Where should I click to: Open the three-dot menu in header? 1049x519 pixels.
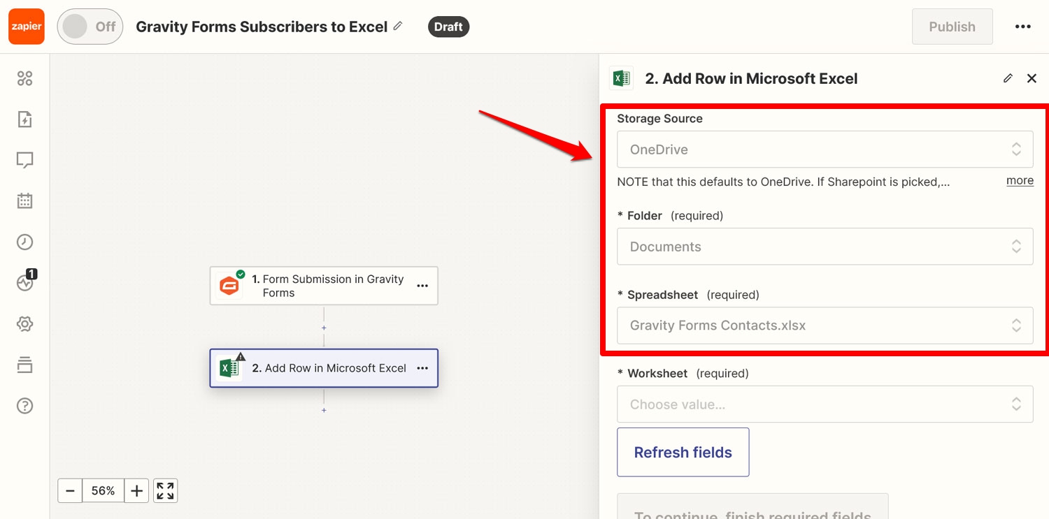click(1022, 27)
